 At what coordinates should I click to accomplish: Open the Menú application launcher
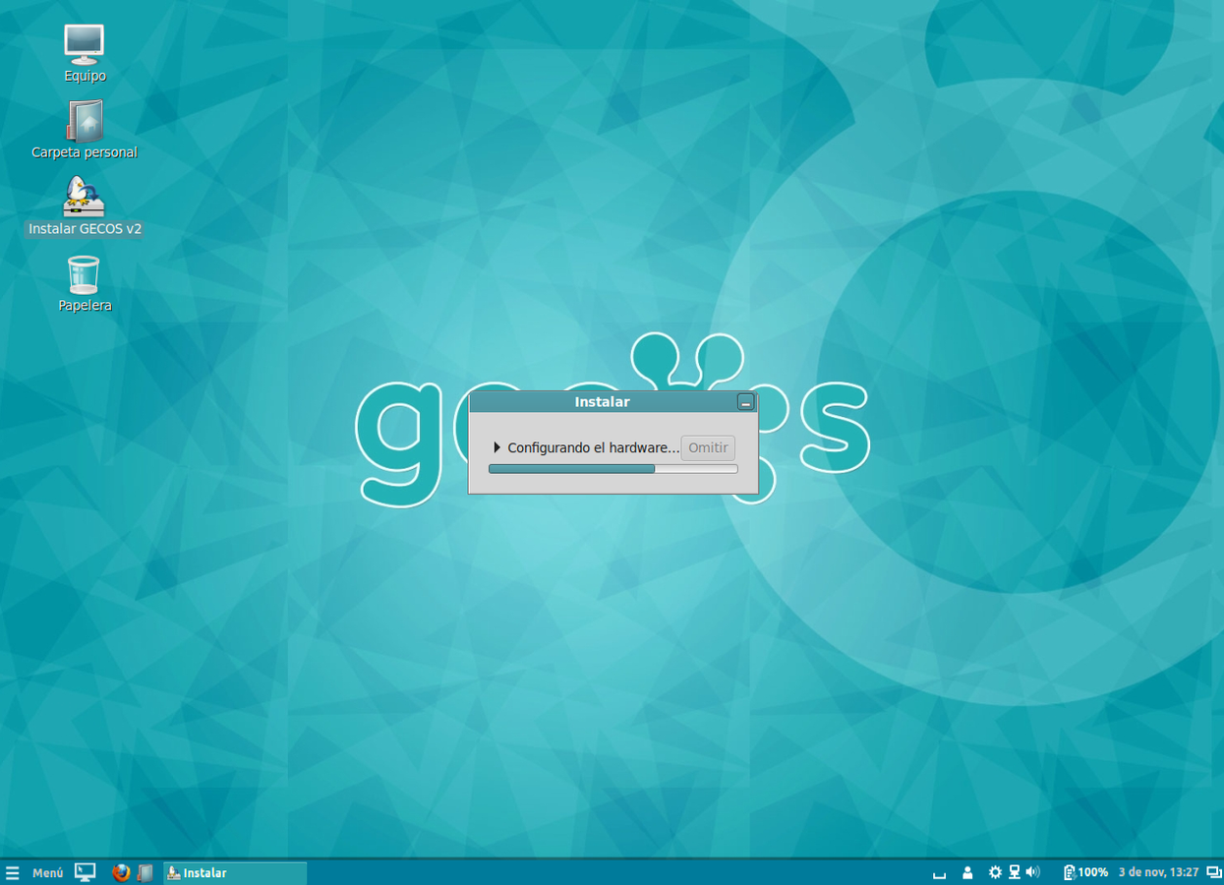(x=46, y=872)
